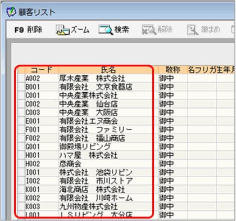Select customer 厚木産業 株式会社
236x221 pixels.
click(92, 78)
